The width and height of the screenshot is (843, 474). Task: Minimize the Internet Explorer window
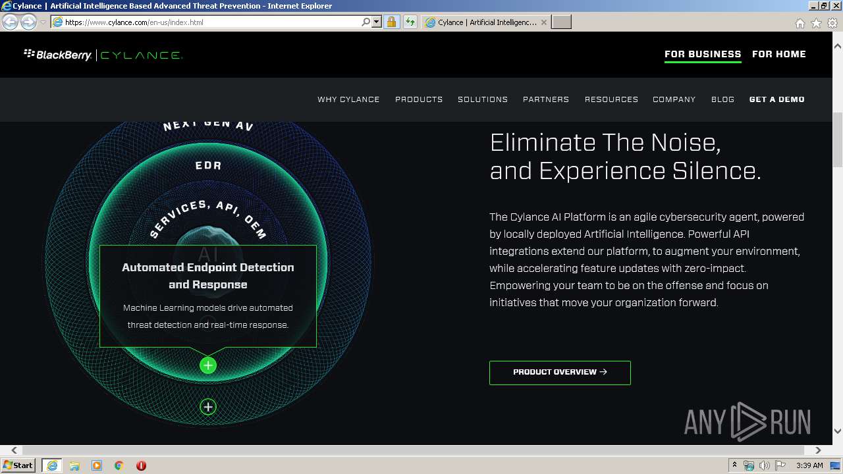pos(813,5)
